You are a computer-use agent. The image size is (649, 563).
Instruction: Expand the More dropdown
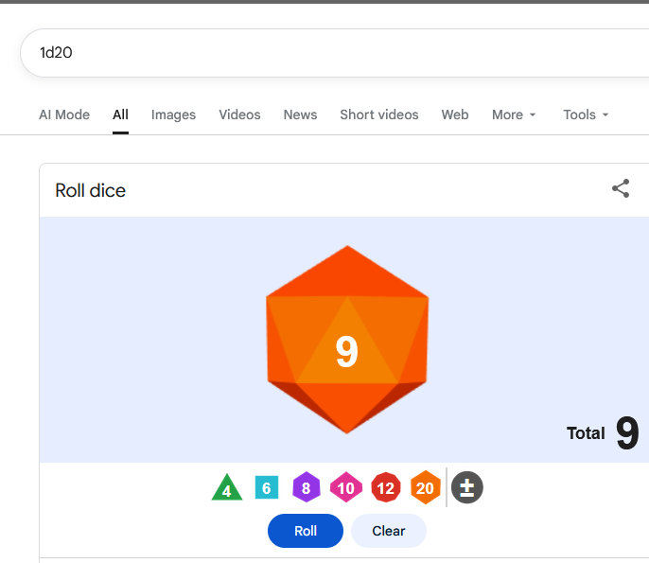click(514, 114)
